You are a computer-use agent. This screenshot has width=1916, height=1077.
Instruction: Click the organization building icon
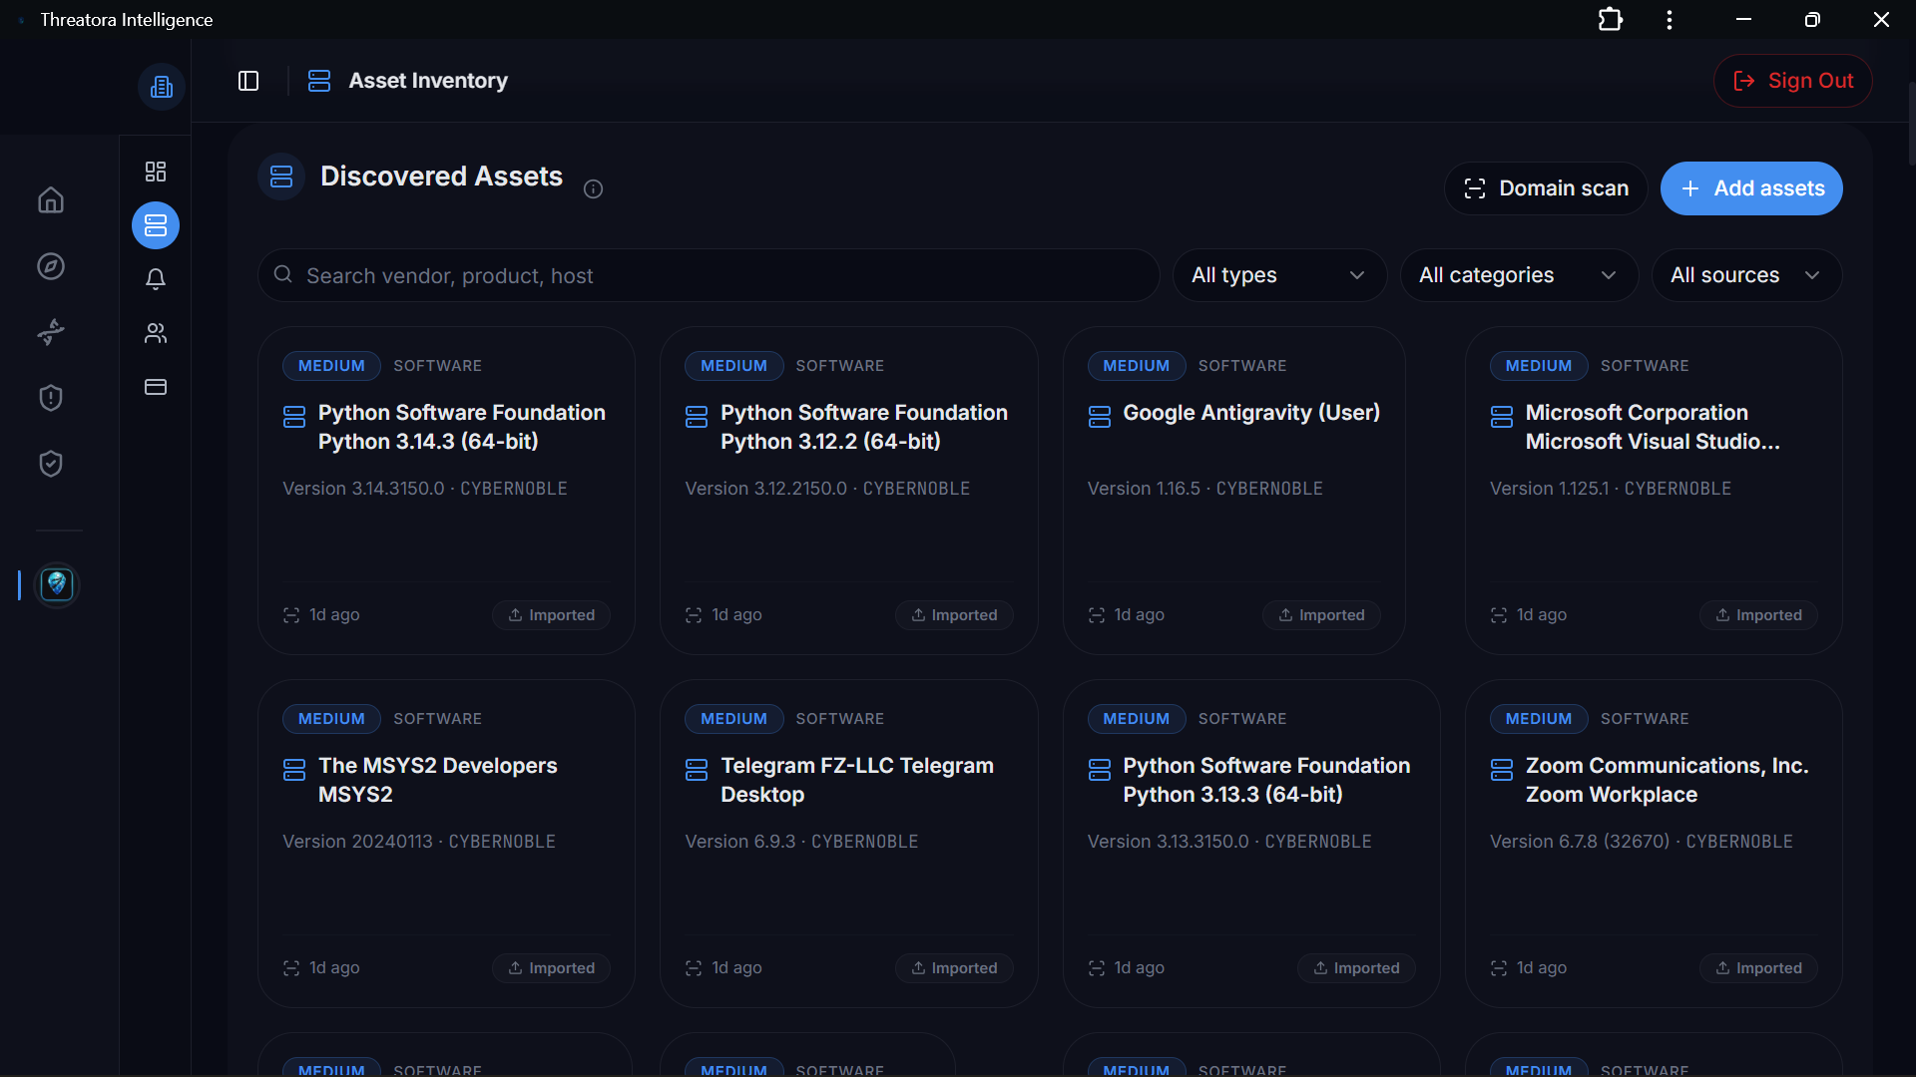tap(161, 87)
